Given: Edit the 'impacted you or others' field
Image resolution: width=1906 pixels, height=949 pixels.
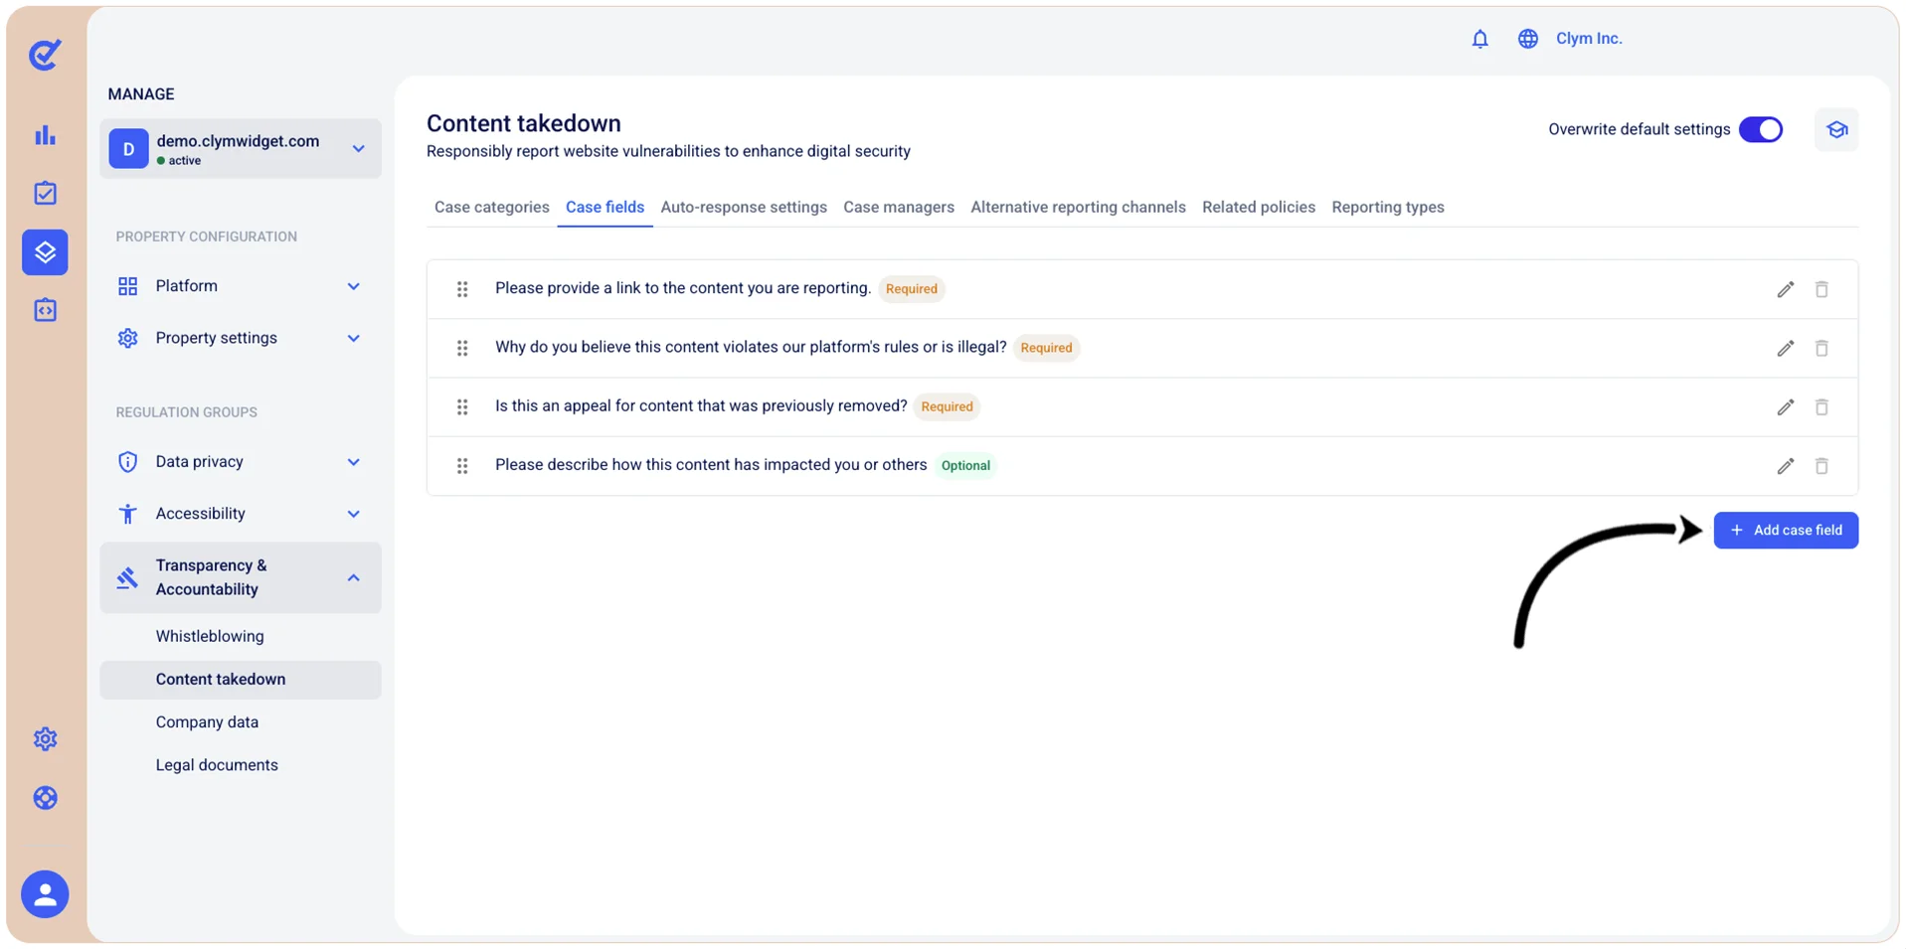Looking at the screenshot, I should pos(1785,465).
